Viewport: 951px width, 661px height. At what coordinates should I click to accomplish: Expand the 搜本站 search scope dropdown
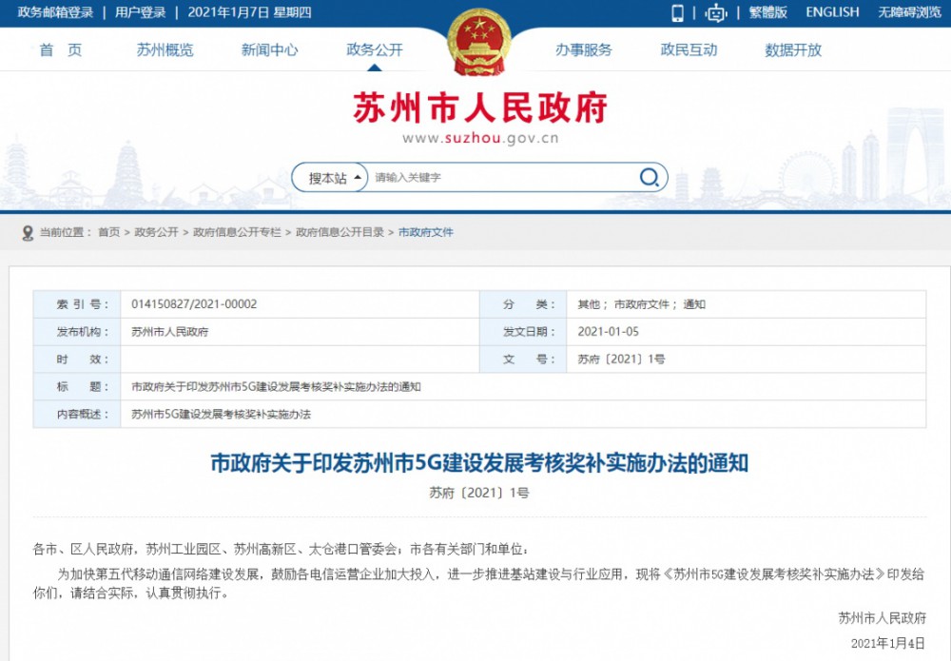click(x=335, y=178)
